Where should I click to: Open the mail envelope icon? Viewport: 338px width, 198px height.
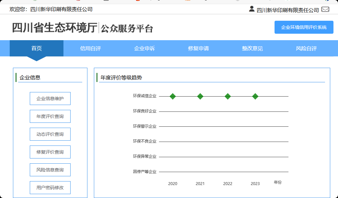tap(325, 9)
